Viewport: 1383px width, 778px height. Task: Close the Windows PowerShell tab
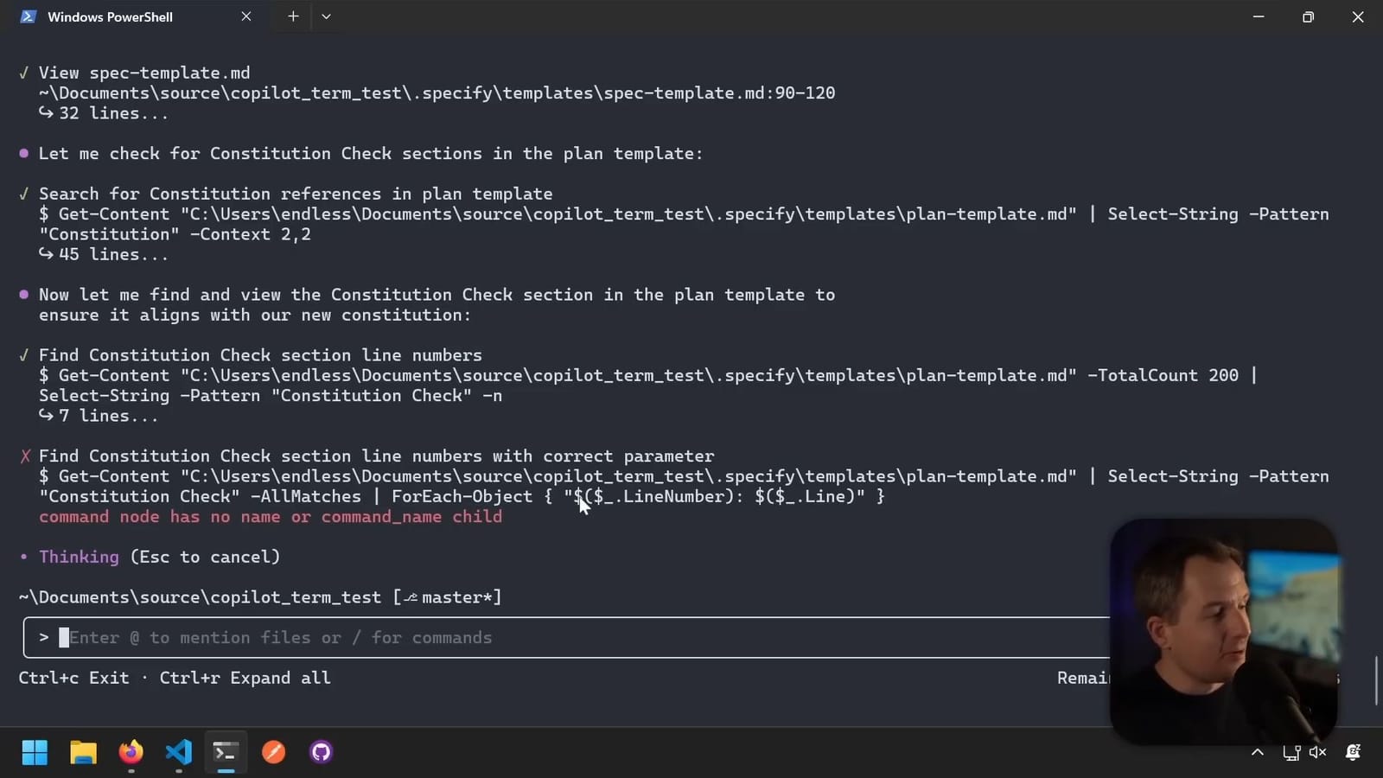[246, 16]
